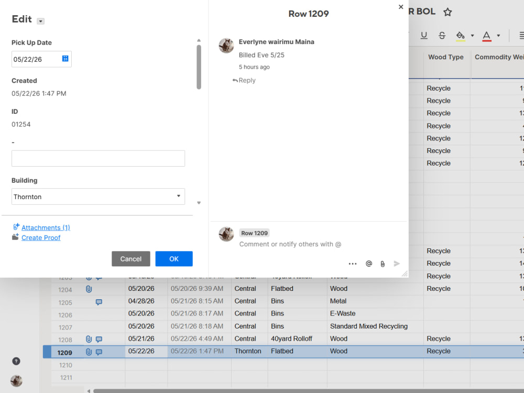This screenshot has height=393, width=524.
Task: Close the Row 1209 dialog
Action: click(x=401, y=7)
